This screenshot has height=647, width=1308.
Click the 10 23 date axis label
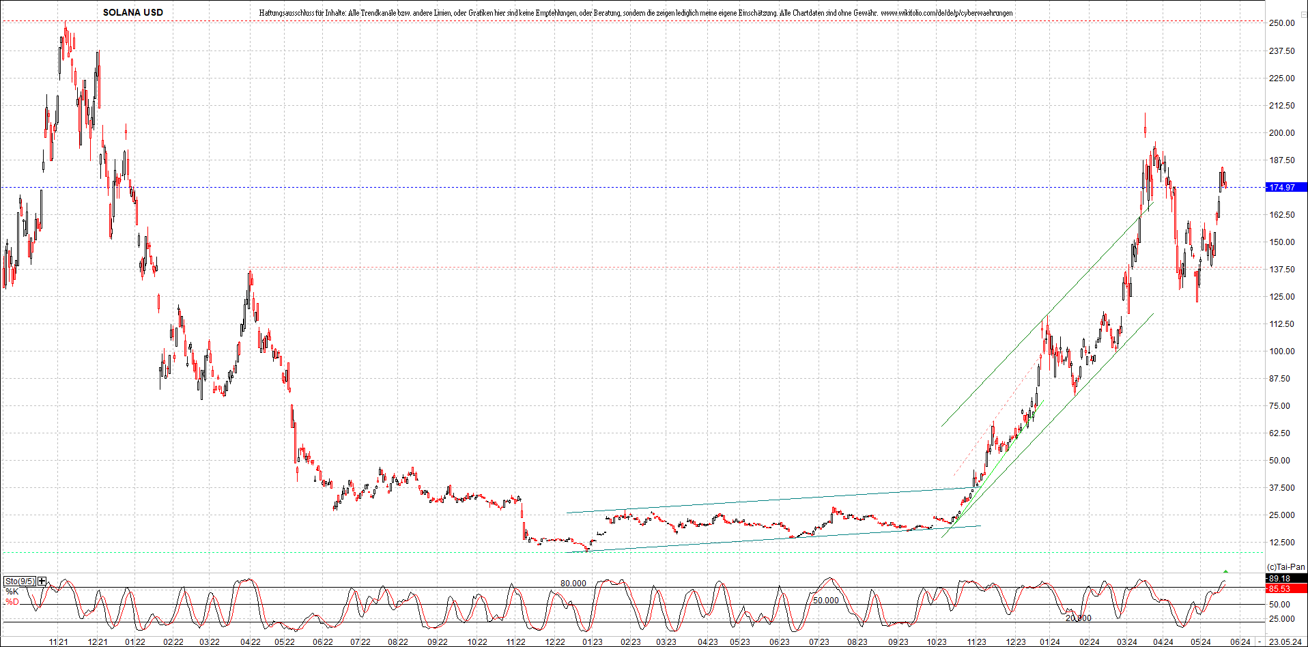tap(937, 642)
